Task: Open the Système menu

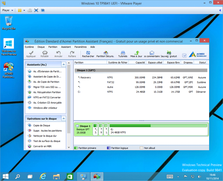Action: coord(29,47)
